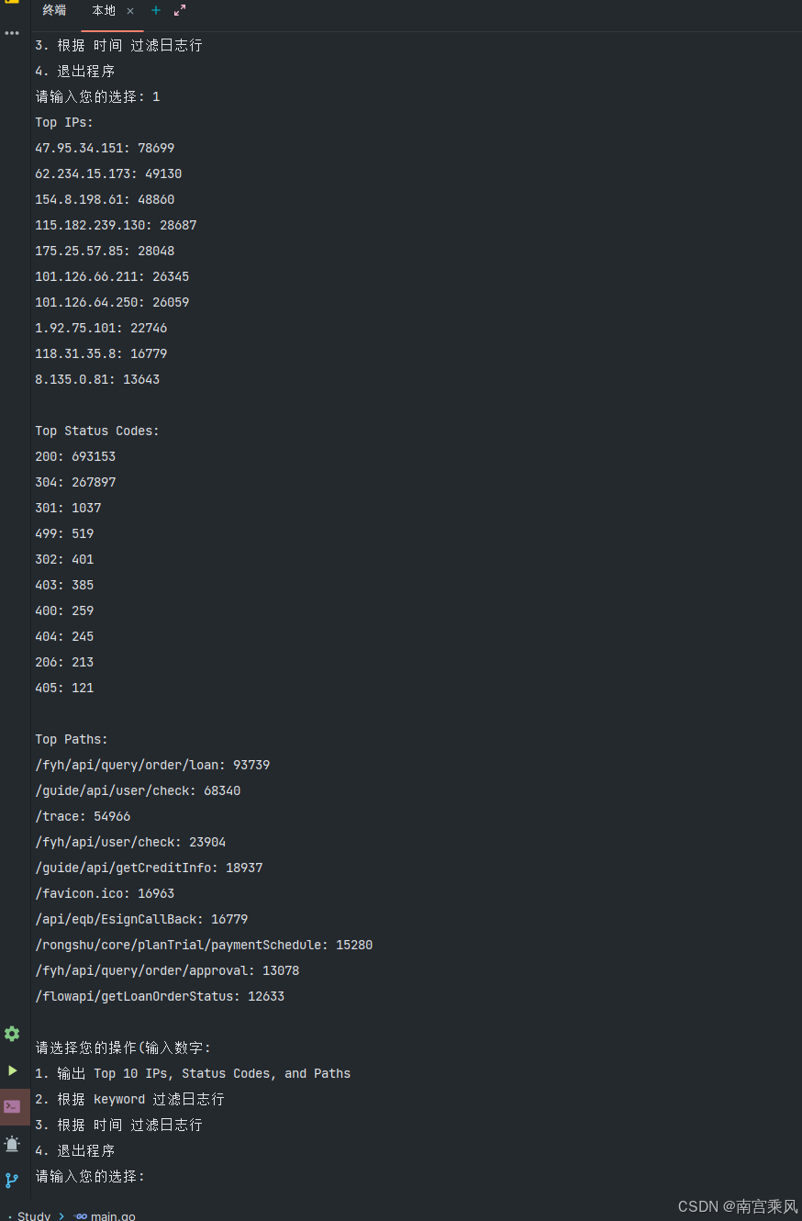Click the Top Status Codes heading line
The image size is (802, 1221).
[x=97, y=431]
